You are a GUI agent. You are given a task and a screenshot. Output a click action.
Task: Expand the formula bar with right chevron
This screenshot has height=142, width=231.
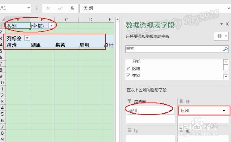(x=229, y=8)
